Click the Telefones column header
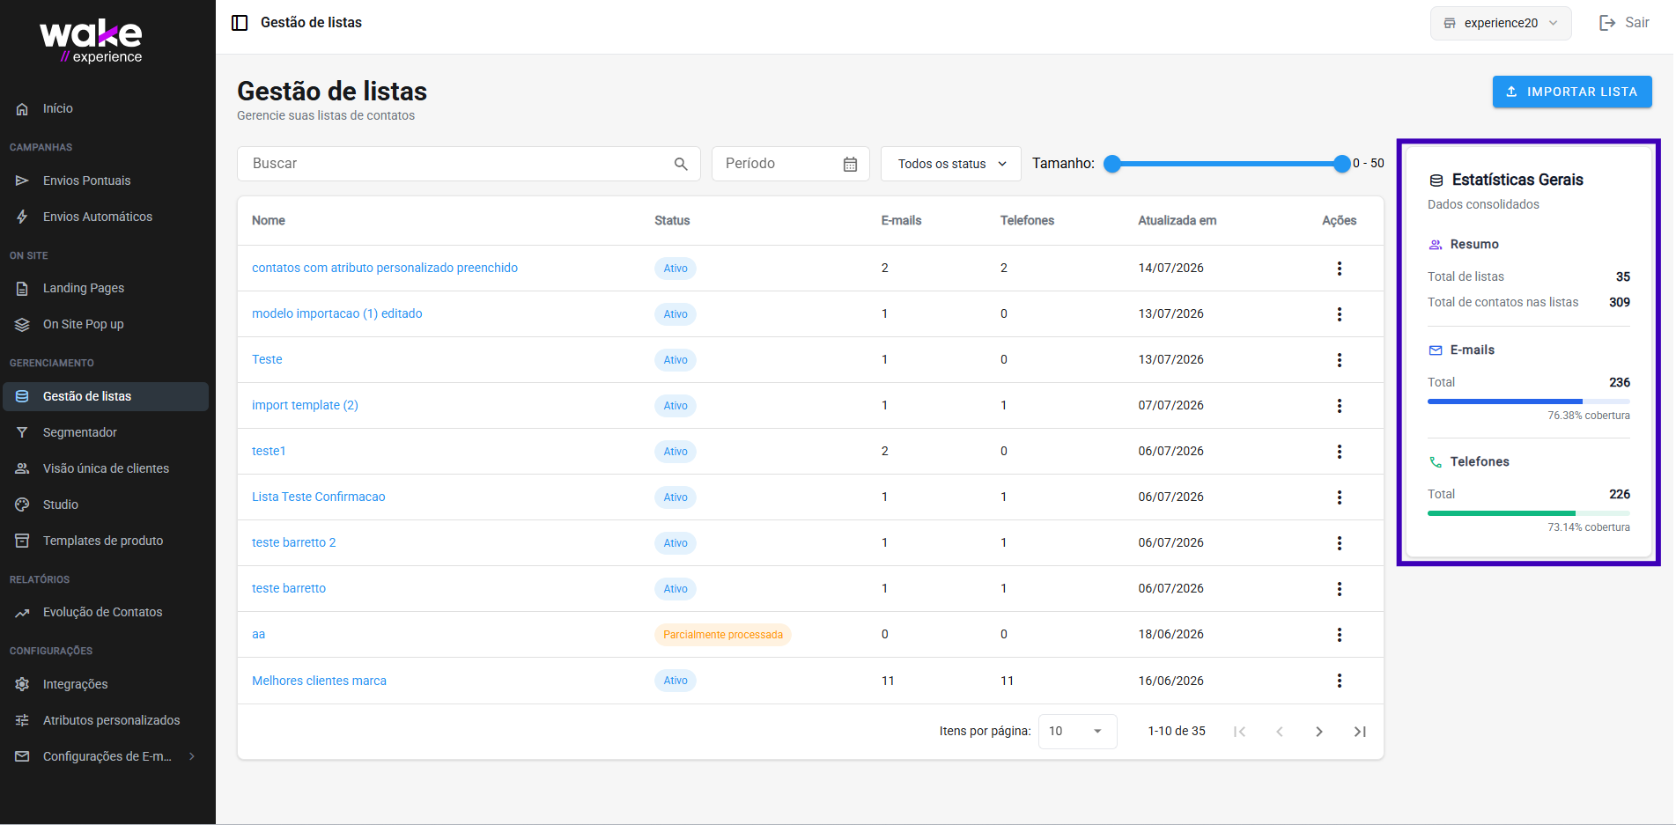This screenshot has height=825, width=1676. (1027, 221)
